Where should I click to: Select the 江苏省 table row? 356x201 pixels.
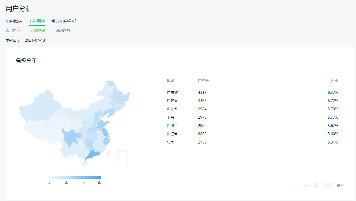click(x=252, y=101)
